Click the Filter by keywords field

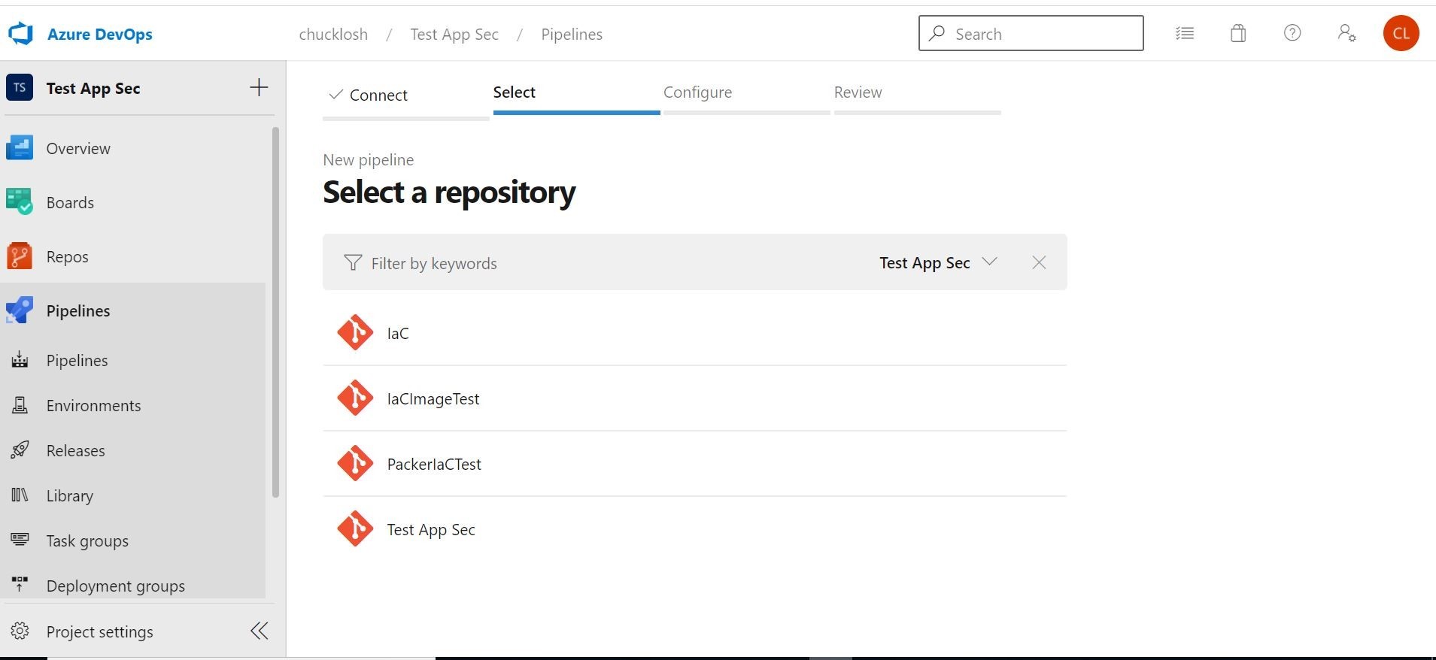point(527,263)
